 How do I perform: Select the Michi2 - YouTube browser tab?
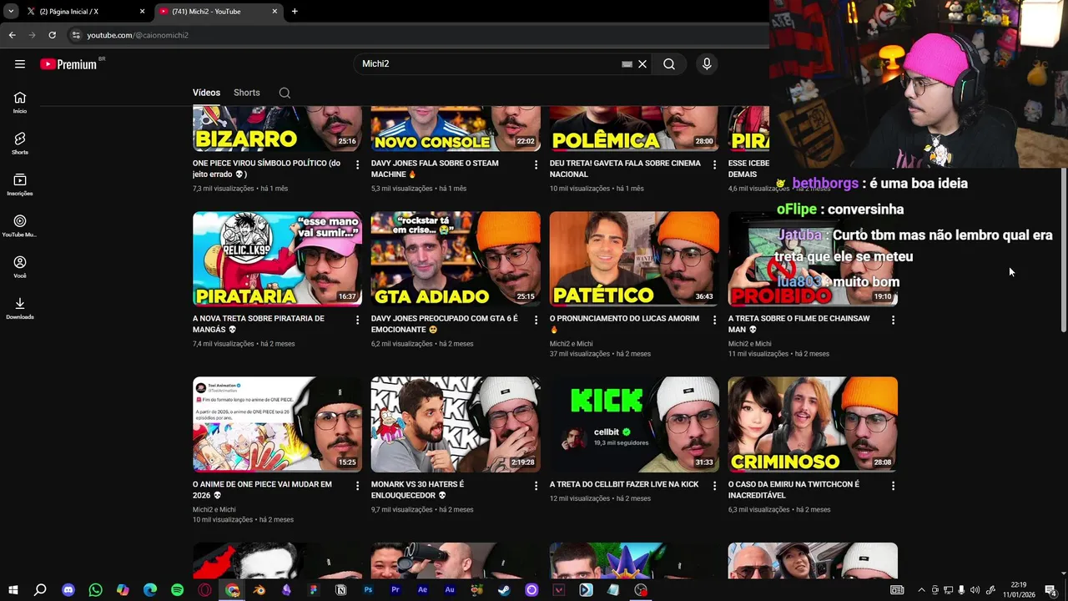tap(217, 12)
